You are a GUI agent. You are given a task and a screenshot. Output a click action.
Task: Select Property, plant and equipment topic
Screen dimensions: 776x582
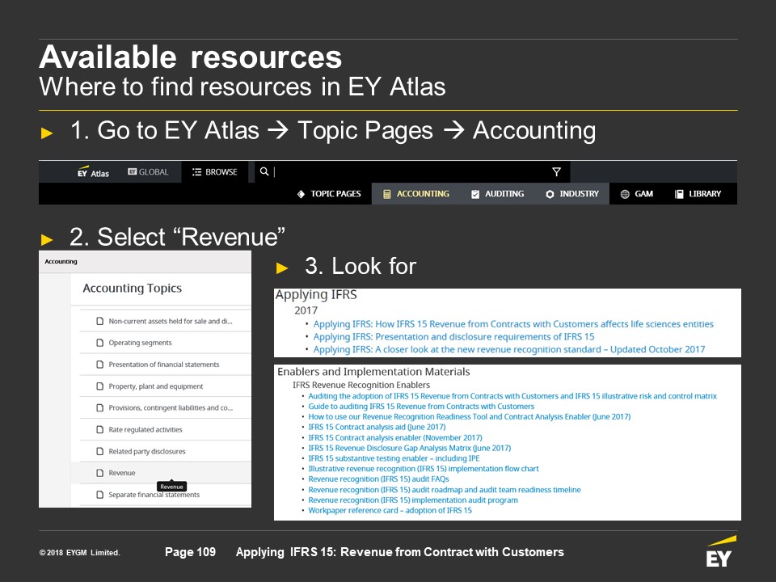(156, 386)
